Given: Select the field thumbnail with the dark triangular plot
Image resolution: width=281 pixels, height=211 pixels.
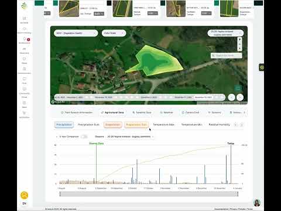Looking at the screenshot, I should pyautogui.click(x=69, y=9).
